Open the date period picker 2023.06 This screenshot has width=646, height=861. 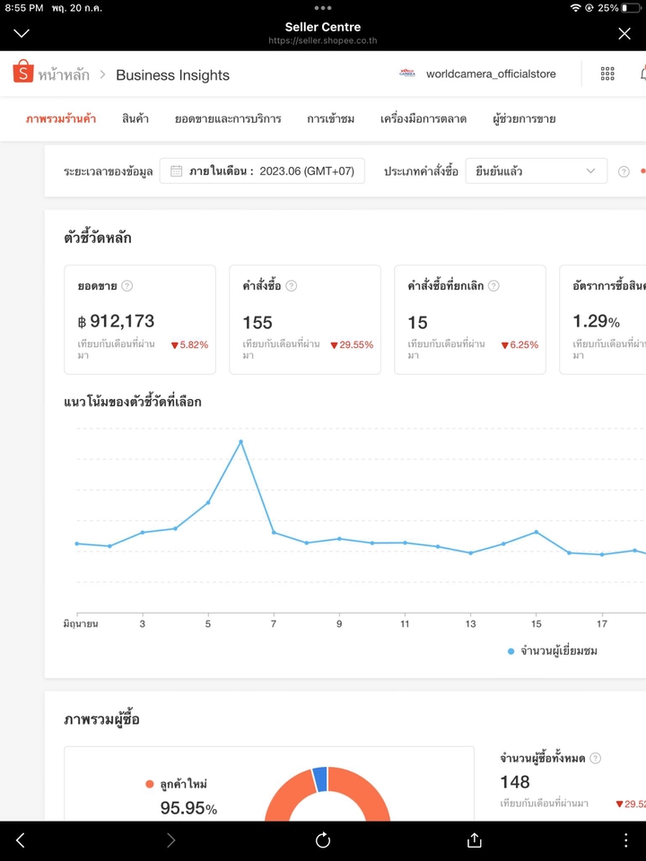point(262,170)
